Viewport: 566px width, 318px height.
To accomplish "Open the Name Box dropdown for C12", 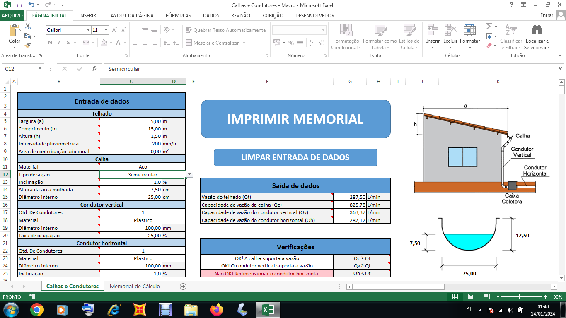I will coord(40,69).
